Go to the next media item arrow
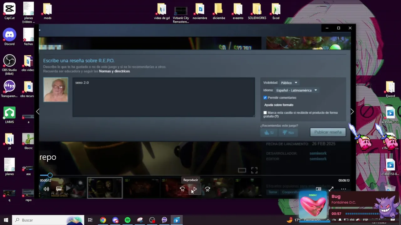 [352, 112]
